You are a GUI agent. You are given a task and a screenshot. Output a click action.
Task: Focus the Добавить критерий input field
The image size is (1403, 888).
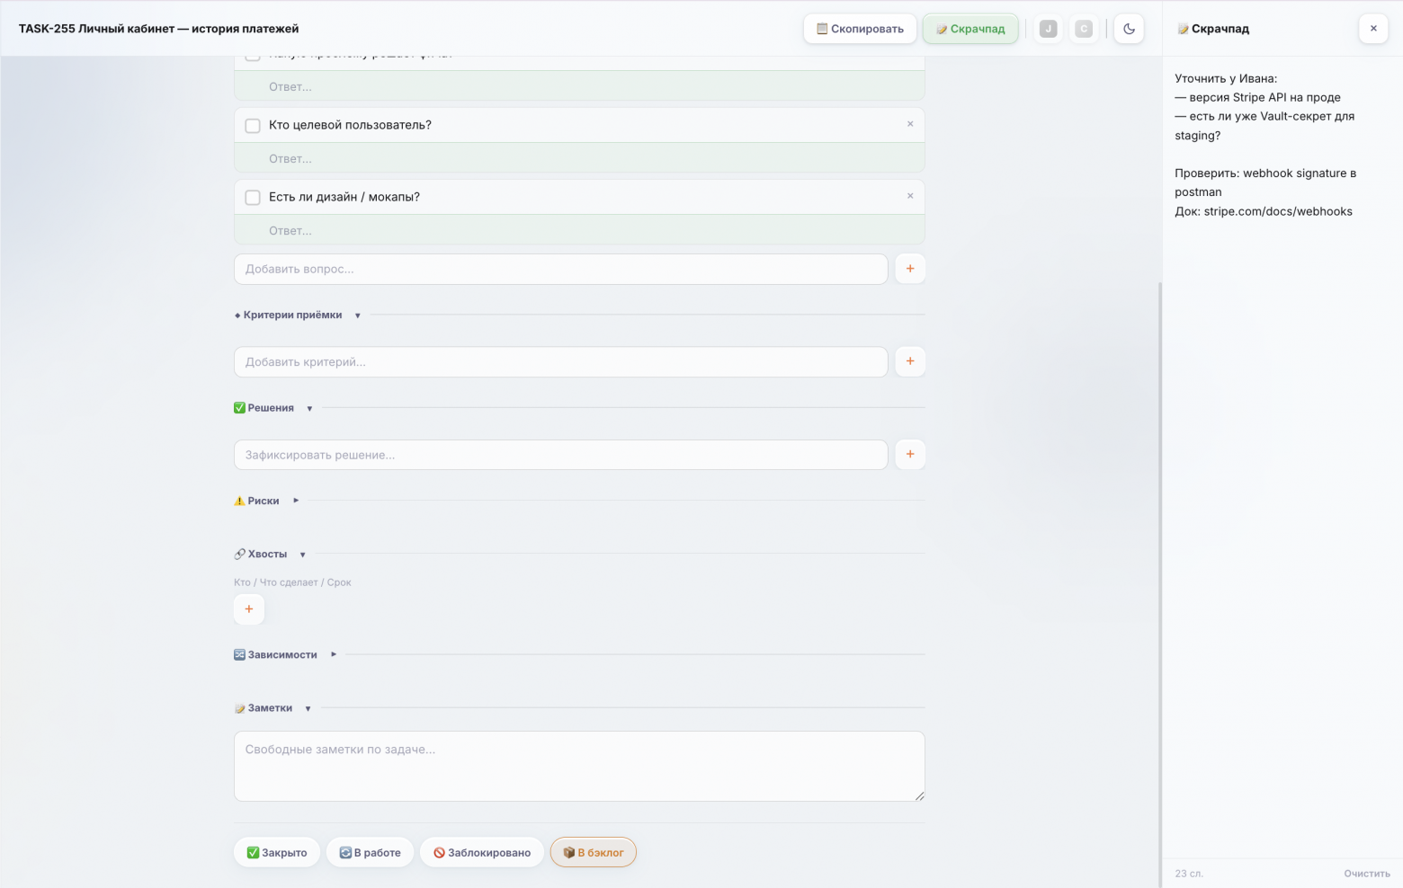[561, 361]
